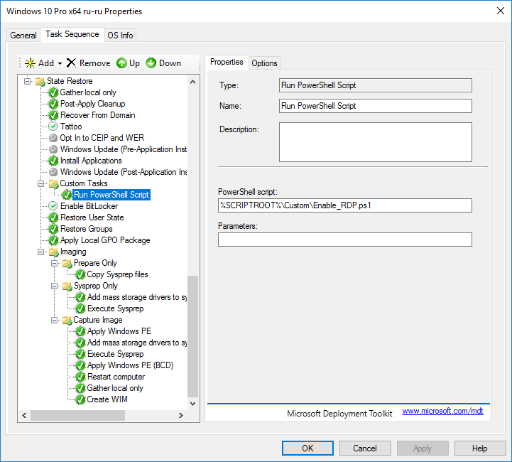
Task: Click the check icon beside Run PowerShell Script
Action: (x=67, y=195)
